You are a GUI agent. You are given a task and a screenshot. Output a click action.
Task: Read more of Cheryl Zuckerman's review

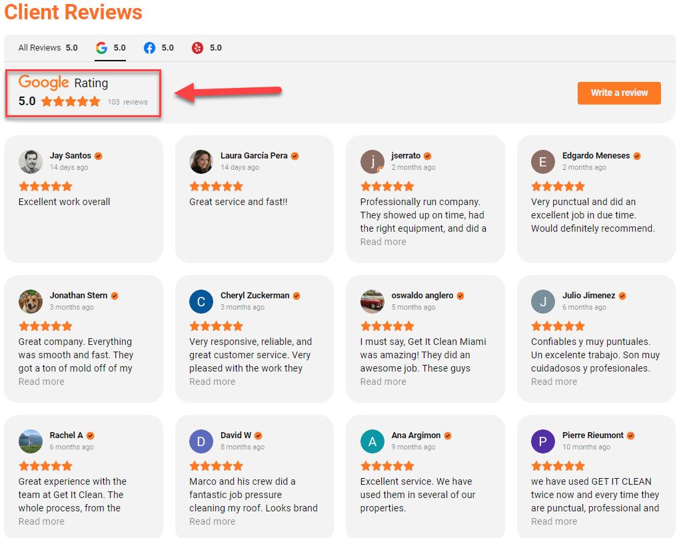pyautogui.click(x=213, y=382)
